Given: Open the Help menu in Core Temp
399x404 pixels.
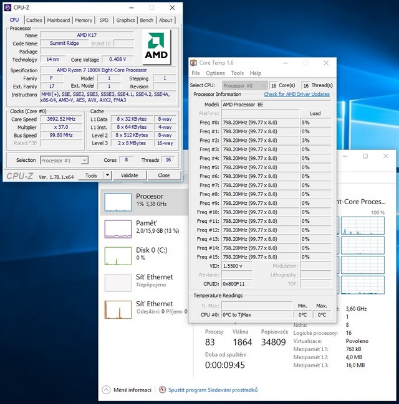Looking at the screenshot, I should 256,73.
